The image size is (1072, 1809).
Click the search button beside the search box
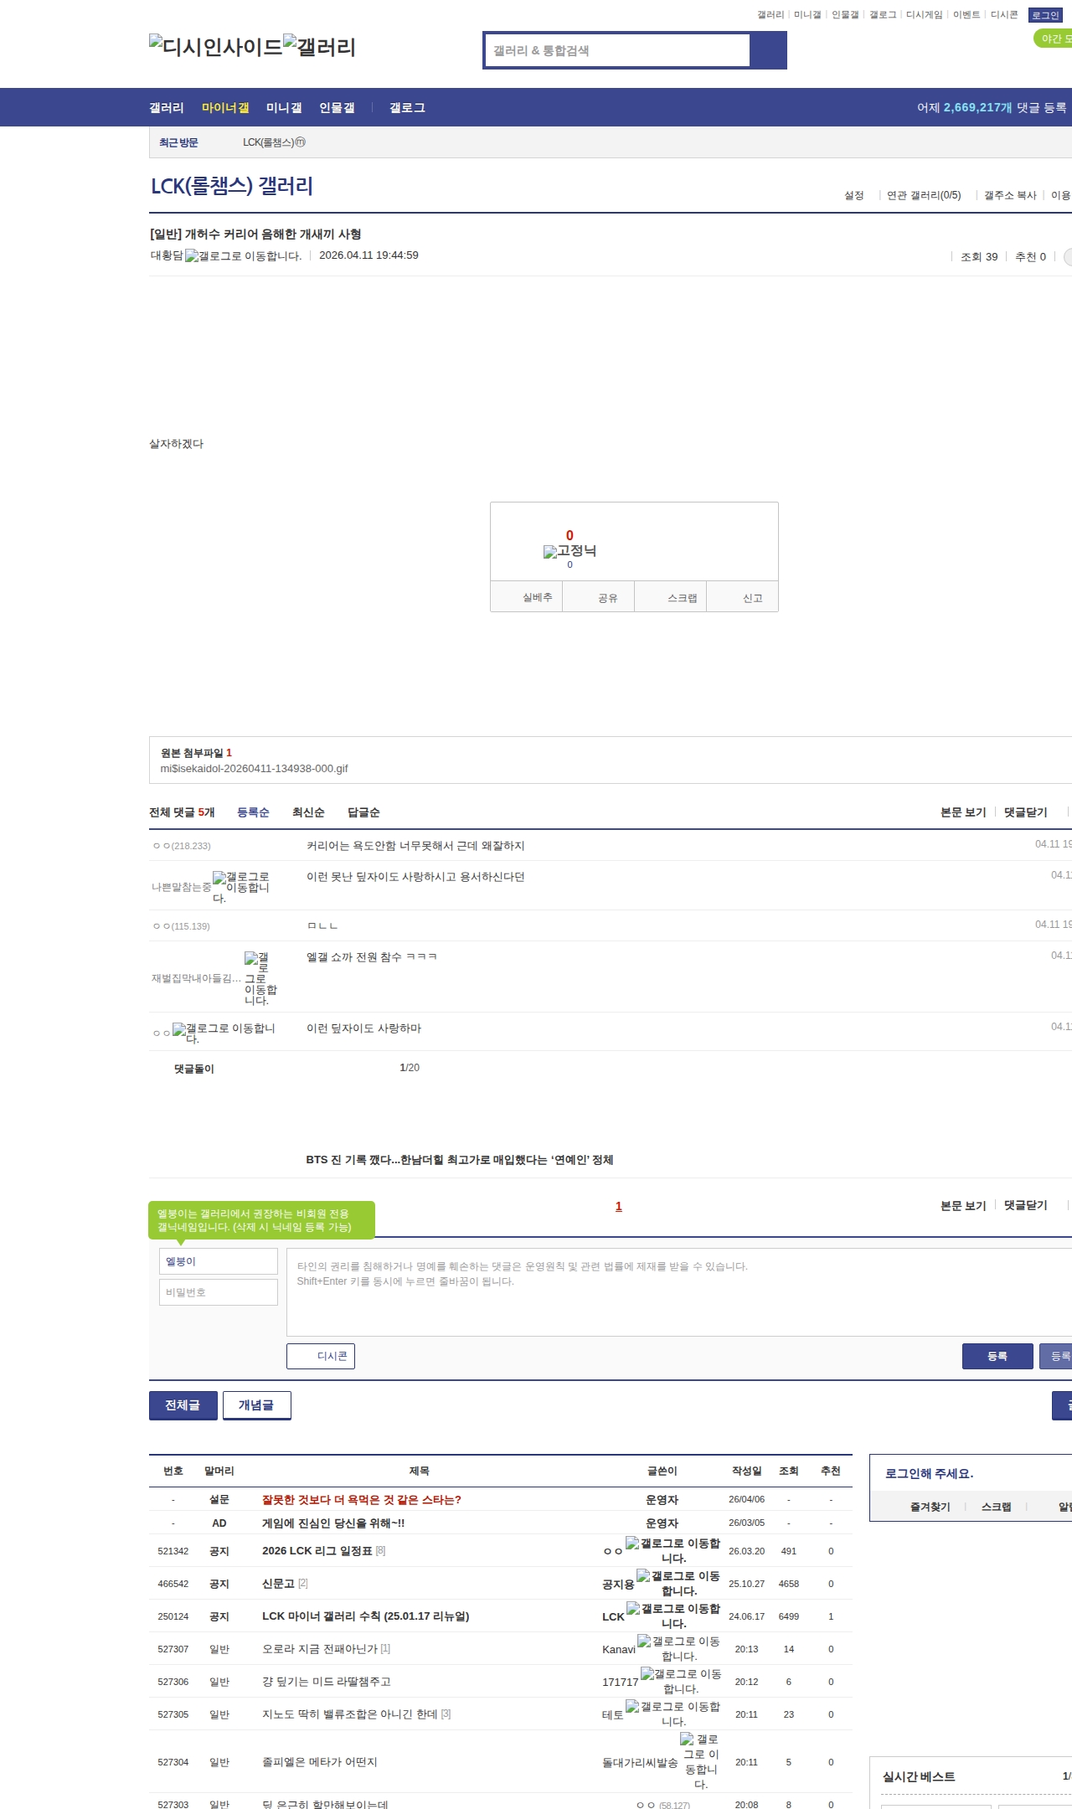(x=768, y=50)
